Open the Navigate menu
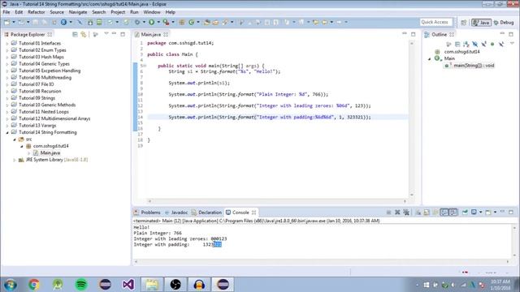Viewport: 520px width, 292px height. [x=78, y=12]
